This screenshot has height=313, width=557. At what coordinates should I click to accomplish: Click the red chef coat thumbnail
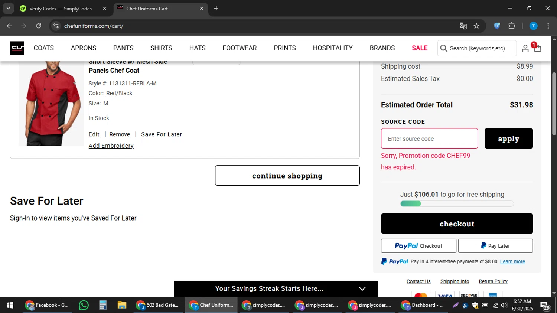[x=51, y=104]
